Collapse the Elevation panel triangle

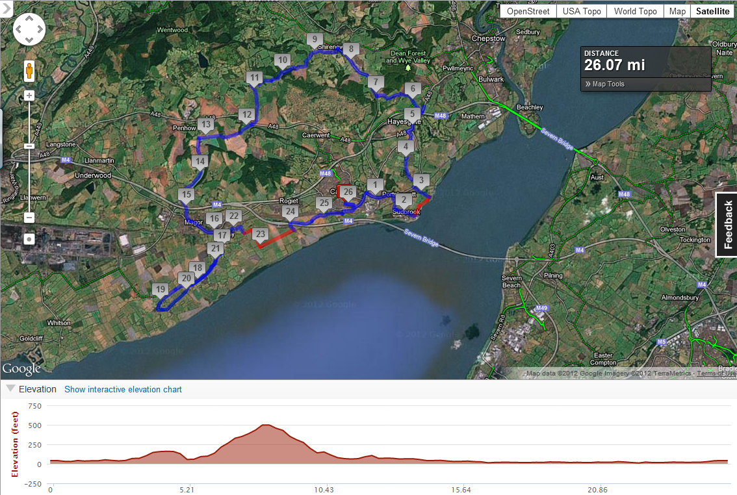[x=10, y=388]
